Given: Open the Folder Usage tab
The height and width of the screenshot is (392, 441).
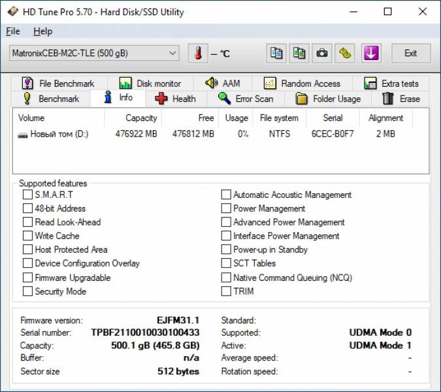Looking at the screenshot, I should click(328, 99).
